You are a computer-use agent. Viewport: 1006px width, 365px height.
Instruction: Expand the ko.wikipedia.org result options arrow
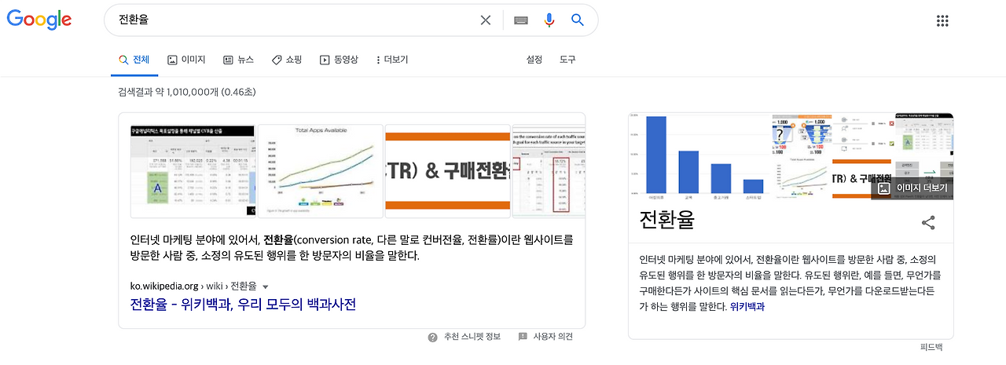coord(265,287)
